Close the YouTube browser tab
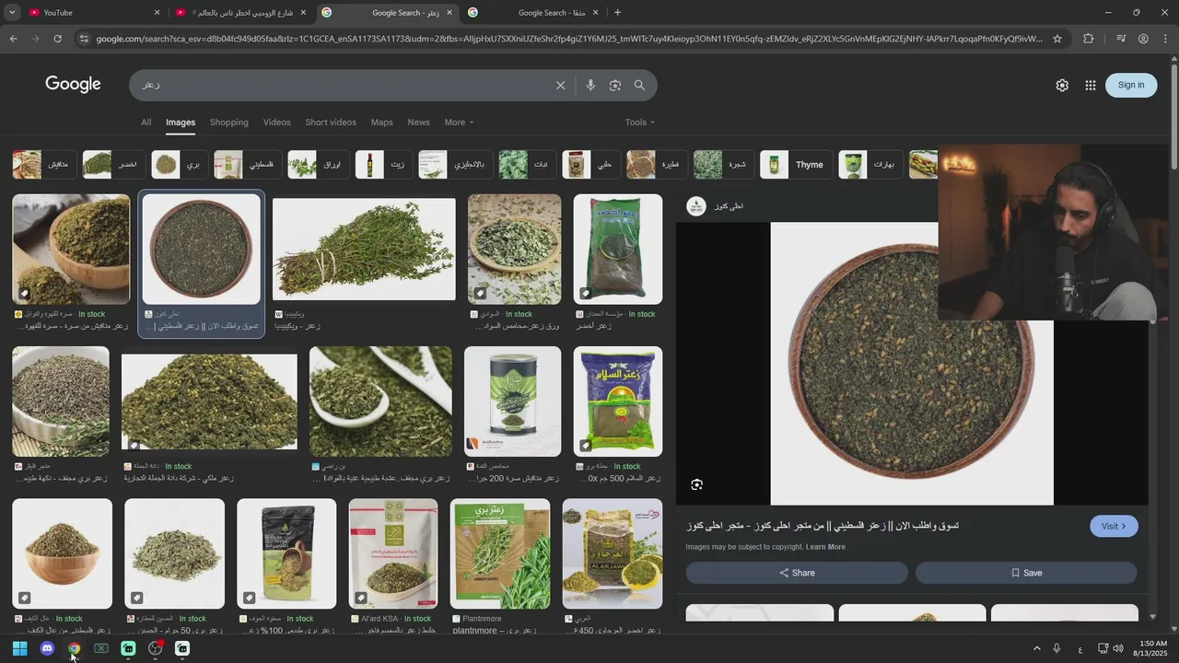The image size is (1179, 663). [x=157, y=12]
